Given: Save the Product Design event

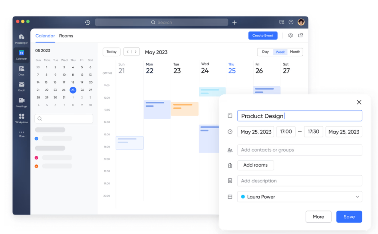Looking at the screenshot, I should coord(349,217).
